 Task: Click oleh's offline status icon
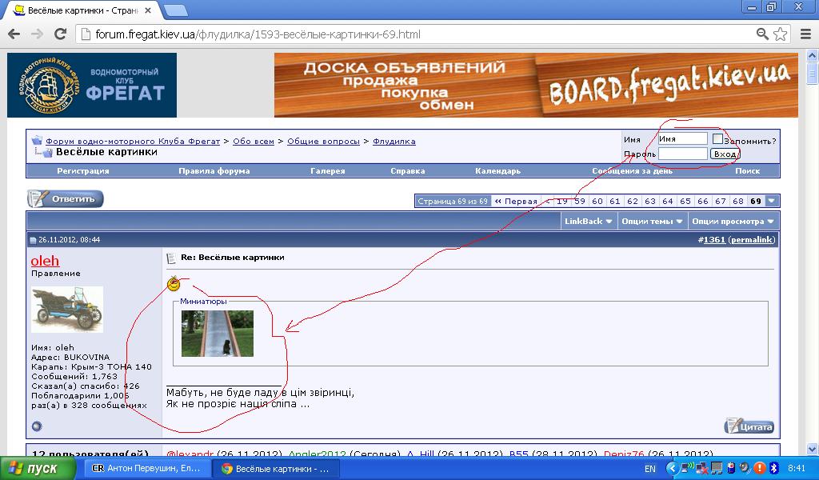[37, 426]
